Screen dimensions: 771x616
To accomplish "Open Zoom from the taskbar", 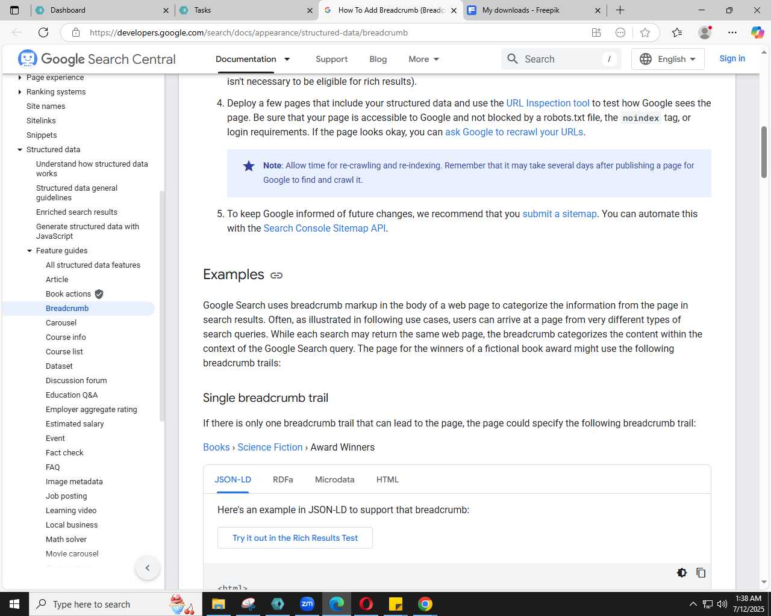I will point(307,604).
